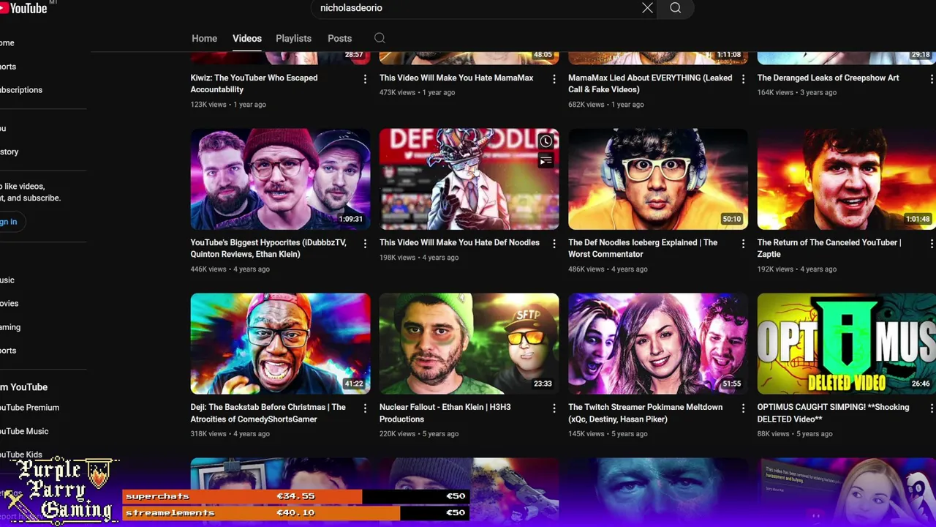The image size is (936, 527).
Task: Click the Sign in button
Action: (10, 222)
